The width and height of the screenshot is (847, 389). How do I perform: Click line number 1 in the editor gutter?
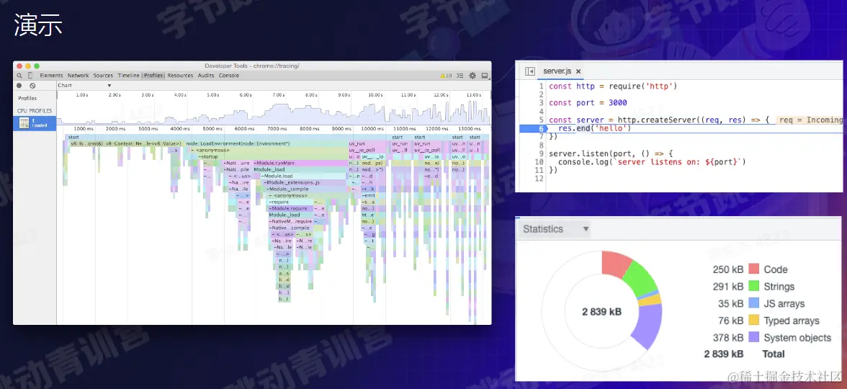(541, 86)
